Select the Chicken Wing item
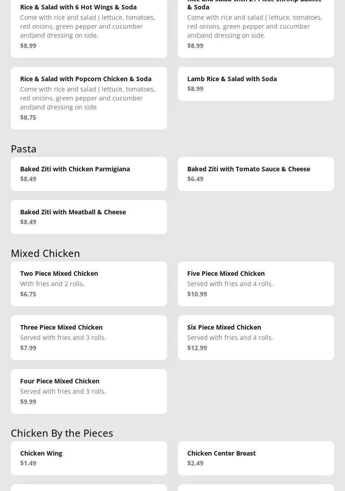This screenshot has height=491, width=345. pyautogui.click(x=89, y=458)
